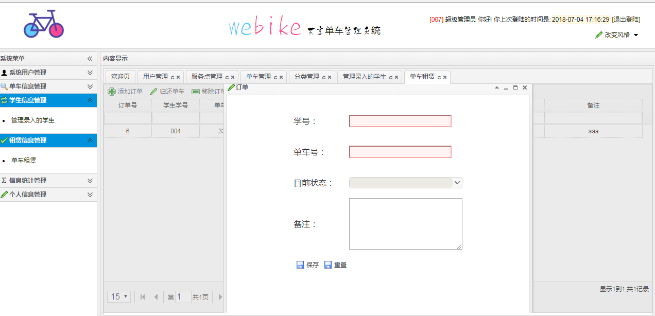Viewport: 655px width, 316px height.
Task: Switch to the 分类管理 tab
Action: click(x=307, y=77)
